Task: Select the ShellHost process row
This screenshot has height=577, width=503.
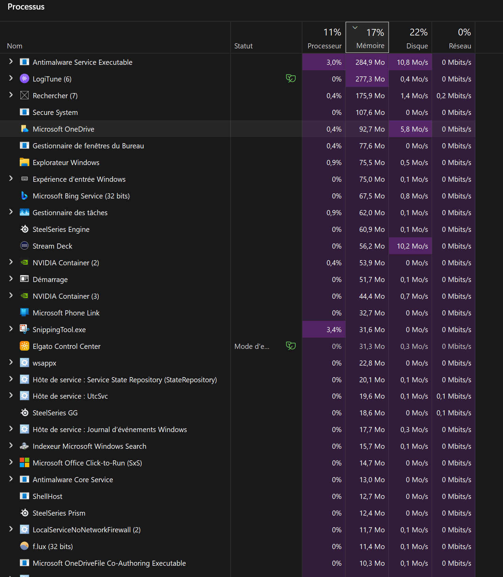Action: 238,496
